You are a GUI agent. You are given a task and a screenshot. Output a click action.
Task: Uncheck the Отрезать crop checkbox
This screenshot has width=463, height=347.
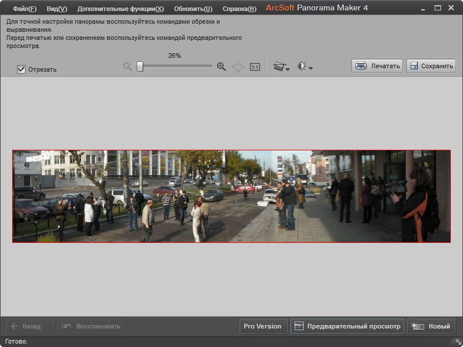(21, 69)
